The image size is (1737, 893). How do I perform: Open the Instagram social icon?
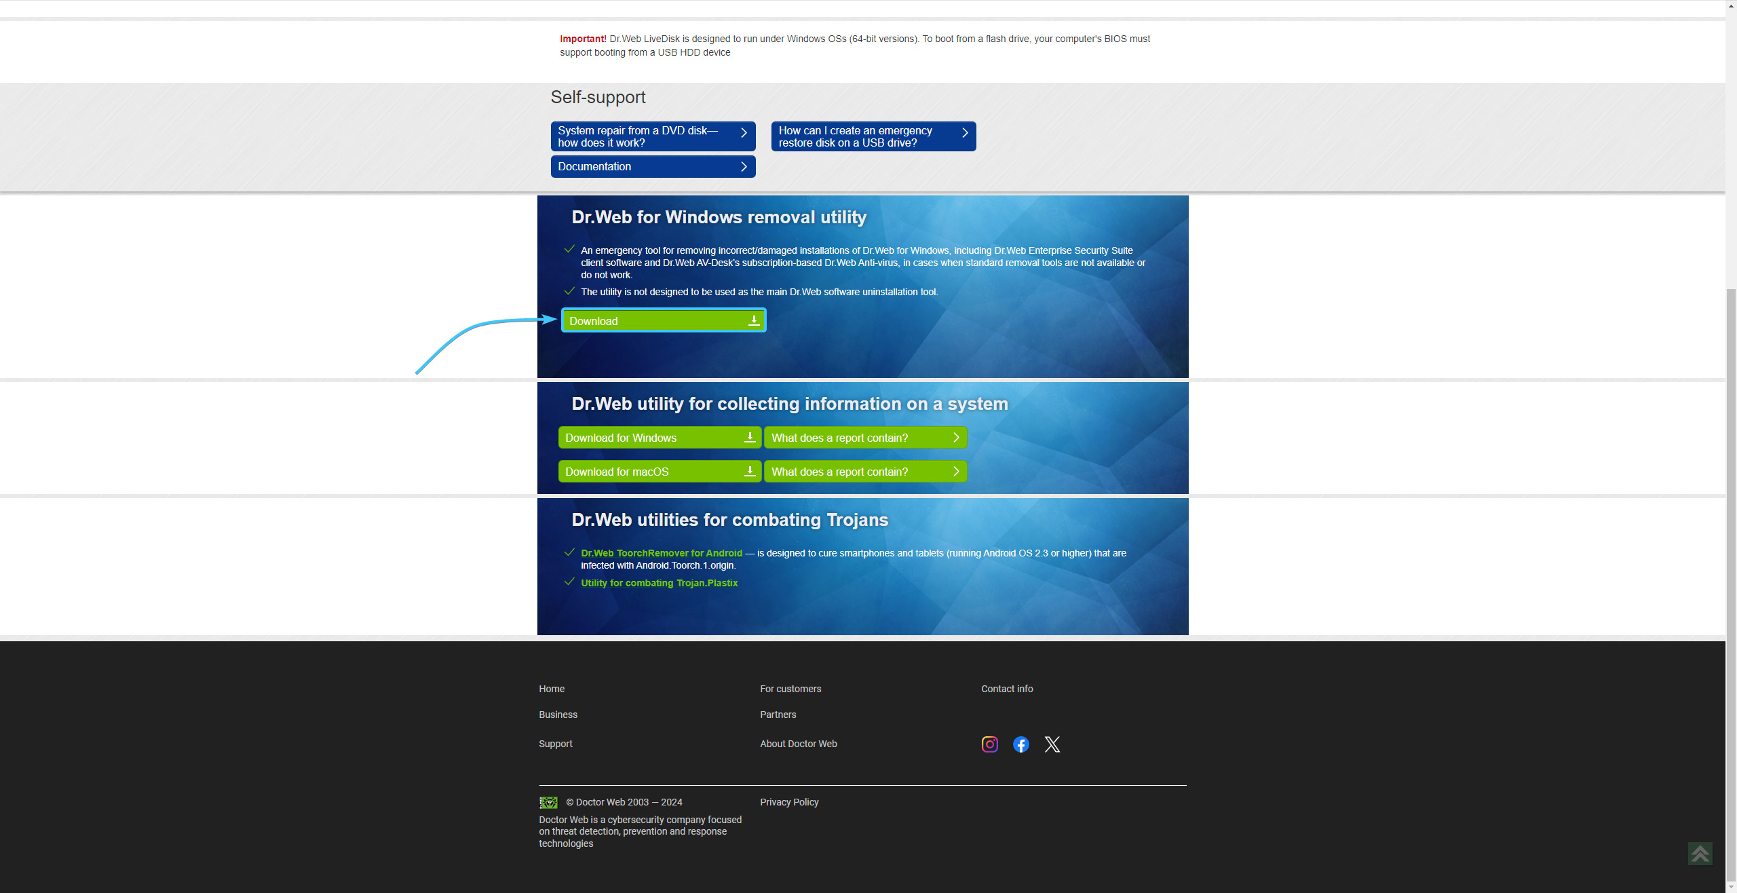(x=989, y=744)
